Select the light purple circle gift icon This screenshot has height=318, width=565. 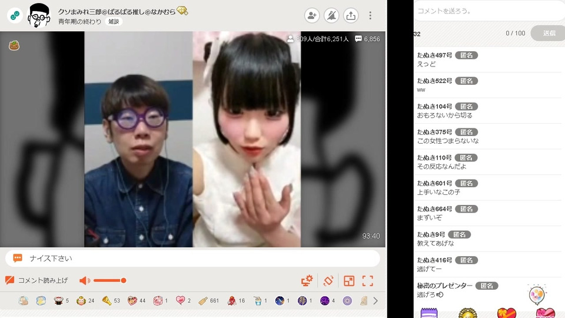pyautogui.click(x=347, y=301)
